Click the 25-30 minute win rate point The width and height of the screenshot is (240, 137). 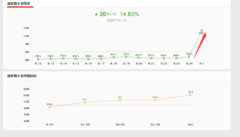click(85, 102)
